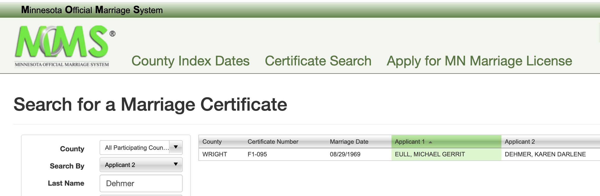The image size is (600, 196).
Task: Sort by the County column header
Action: (x=212, y=142)
